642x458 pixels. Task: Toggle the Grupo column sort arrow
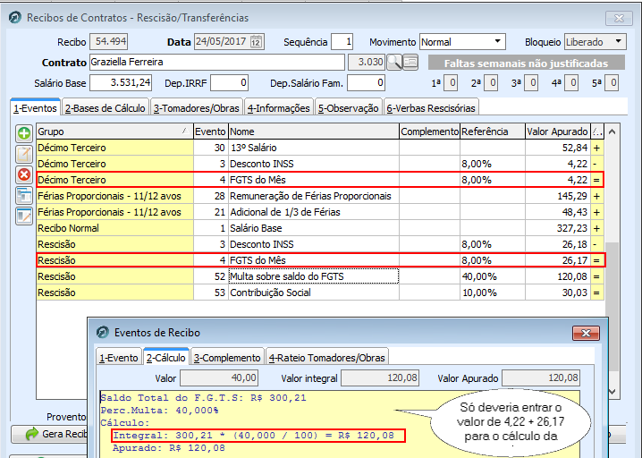point(185,131)
